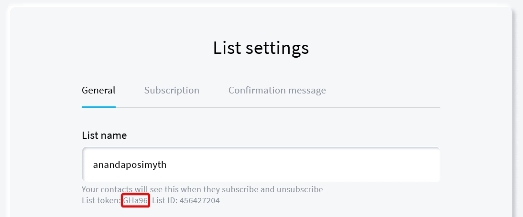This screenshot has width=523, height=217.
Task: Click inside the List name field
Action: [x=261, y=165]
